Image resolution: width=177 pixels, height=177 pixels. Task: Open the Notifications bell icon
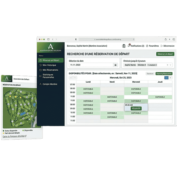click(x=129, y=46)
